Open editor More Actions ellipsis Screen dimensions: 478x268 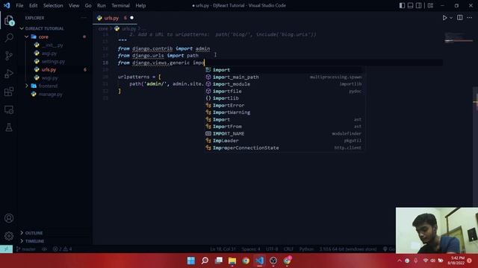point(470,18)
